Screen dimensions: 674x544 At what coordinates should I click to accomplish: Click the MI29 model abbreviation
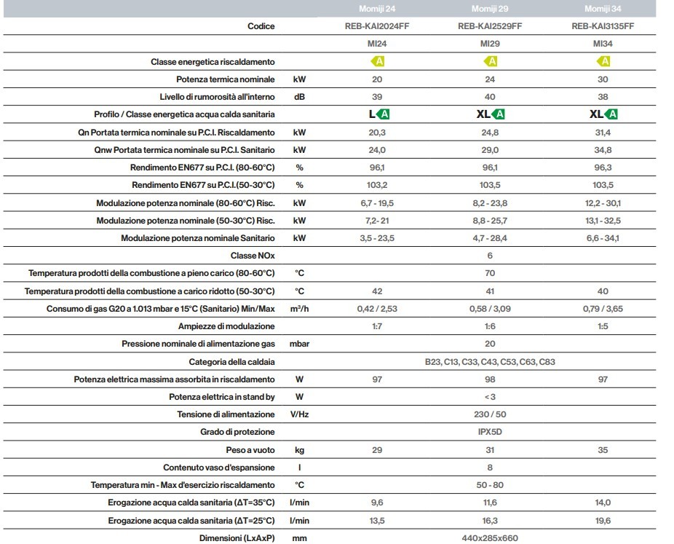pos(490,44)
